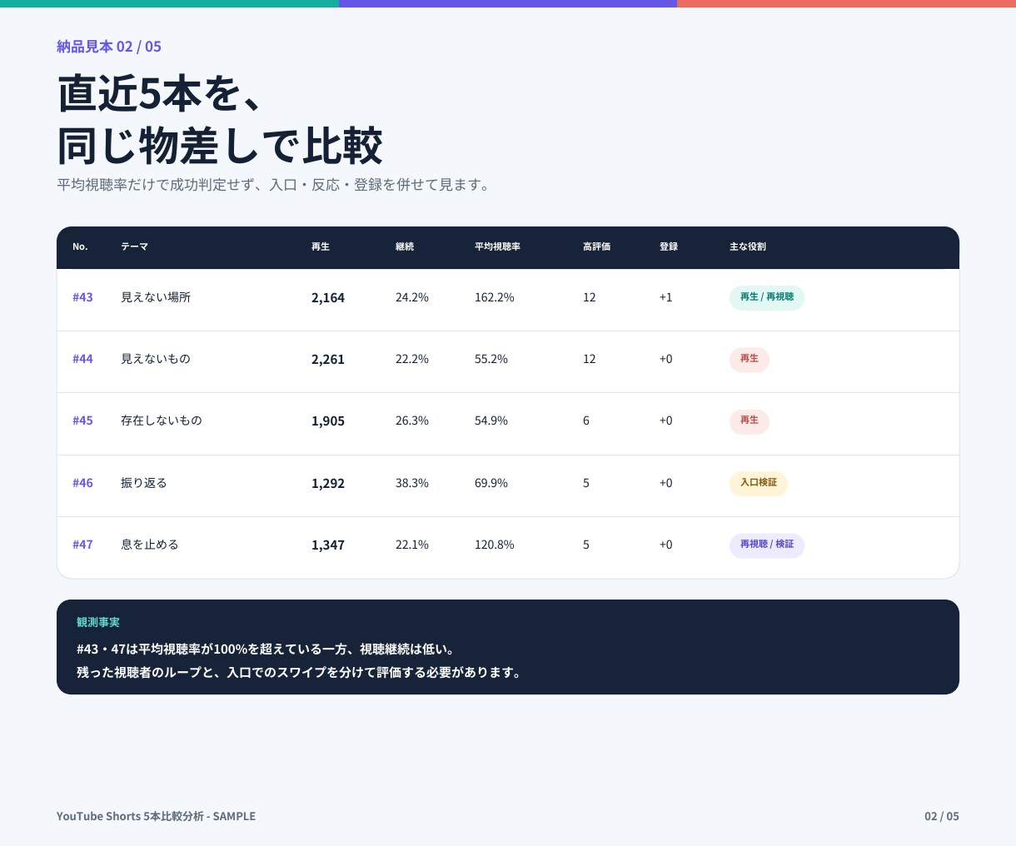Click the likes value 12 in row #43
1016x846 pixels.
pos(590,297)
